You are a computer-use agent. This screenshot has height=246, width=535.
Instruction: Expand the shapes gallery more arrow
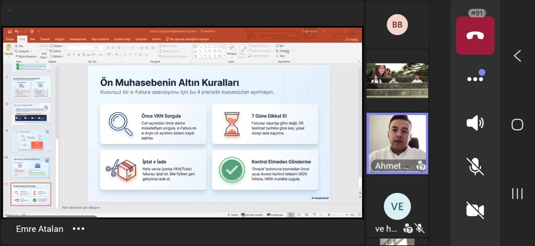pyautogui.click(x=224, y=56)
